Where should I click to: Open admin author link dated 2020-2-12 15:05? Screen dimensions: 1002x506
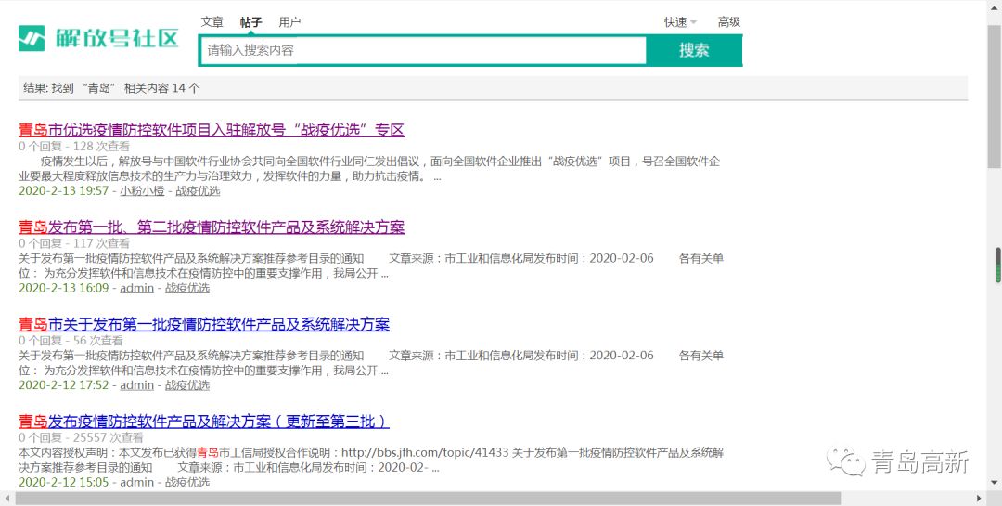(136, 483)
